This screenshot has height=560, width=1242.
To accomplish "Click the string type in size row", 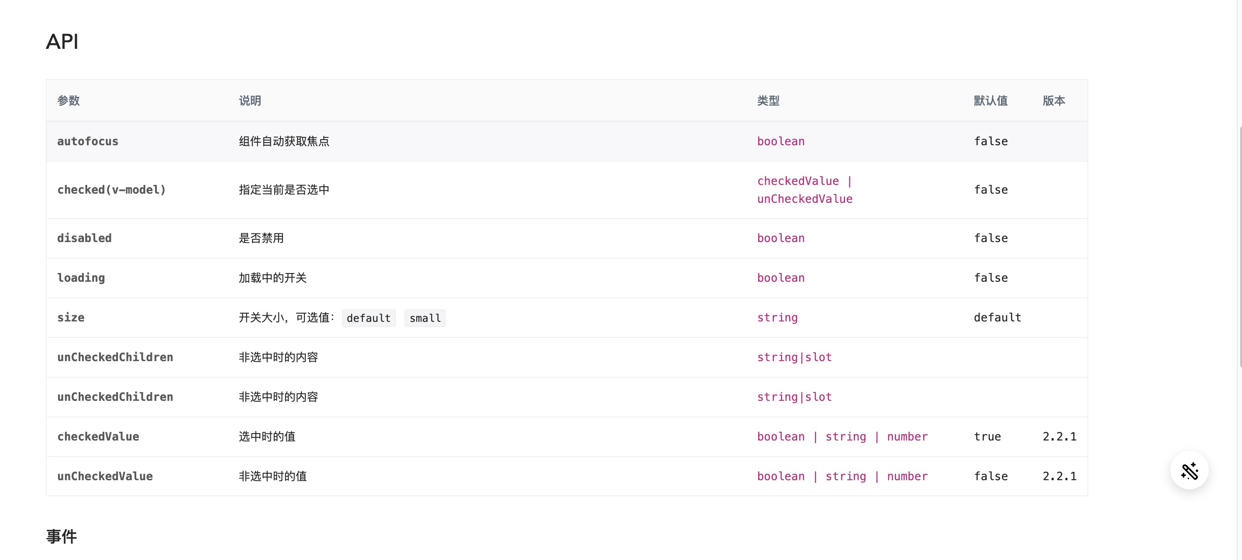I will click(777, 318).
